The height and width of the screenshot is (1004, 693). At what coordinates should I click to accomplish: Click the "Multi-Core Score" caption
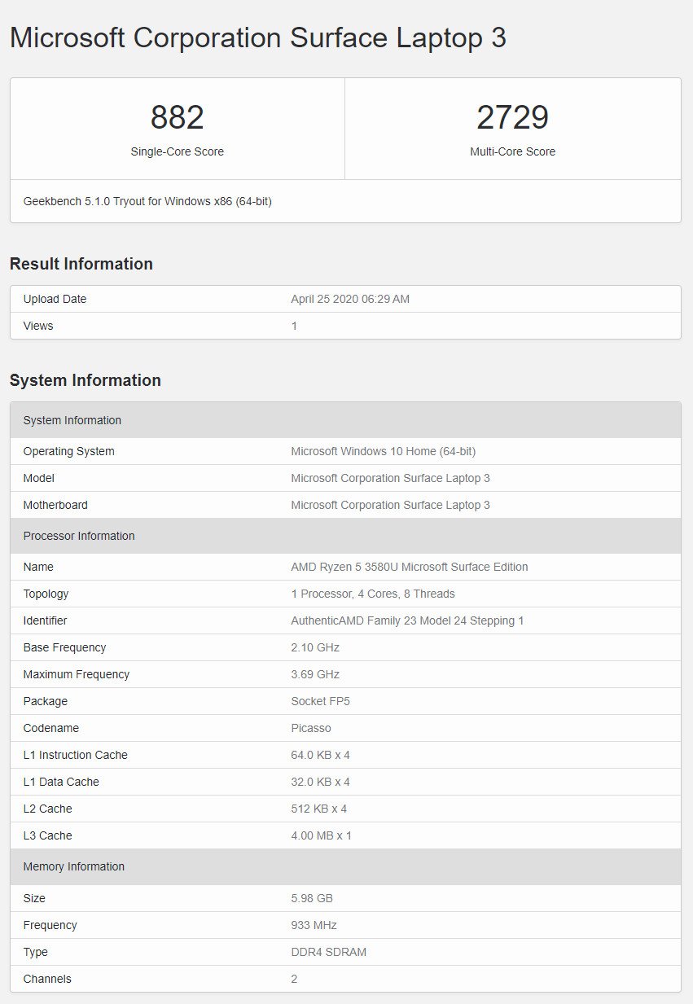point(513,151)
